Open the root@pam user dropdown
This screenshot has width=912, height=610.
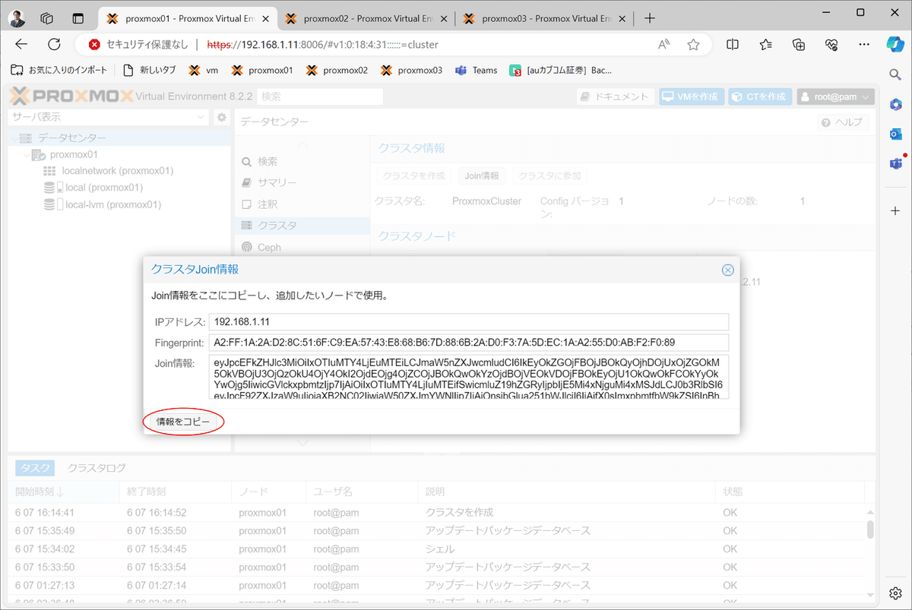[x=834, y=96]
